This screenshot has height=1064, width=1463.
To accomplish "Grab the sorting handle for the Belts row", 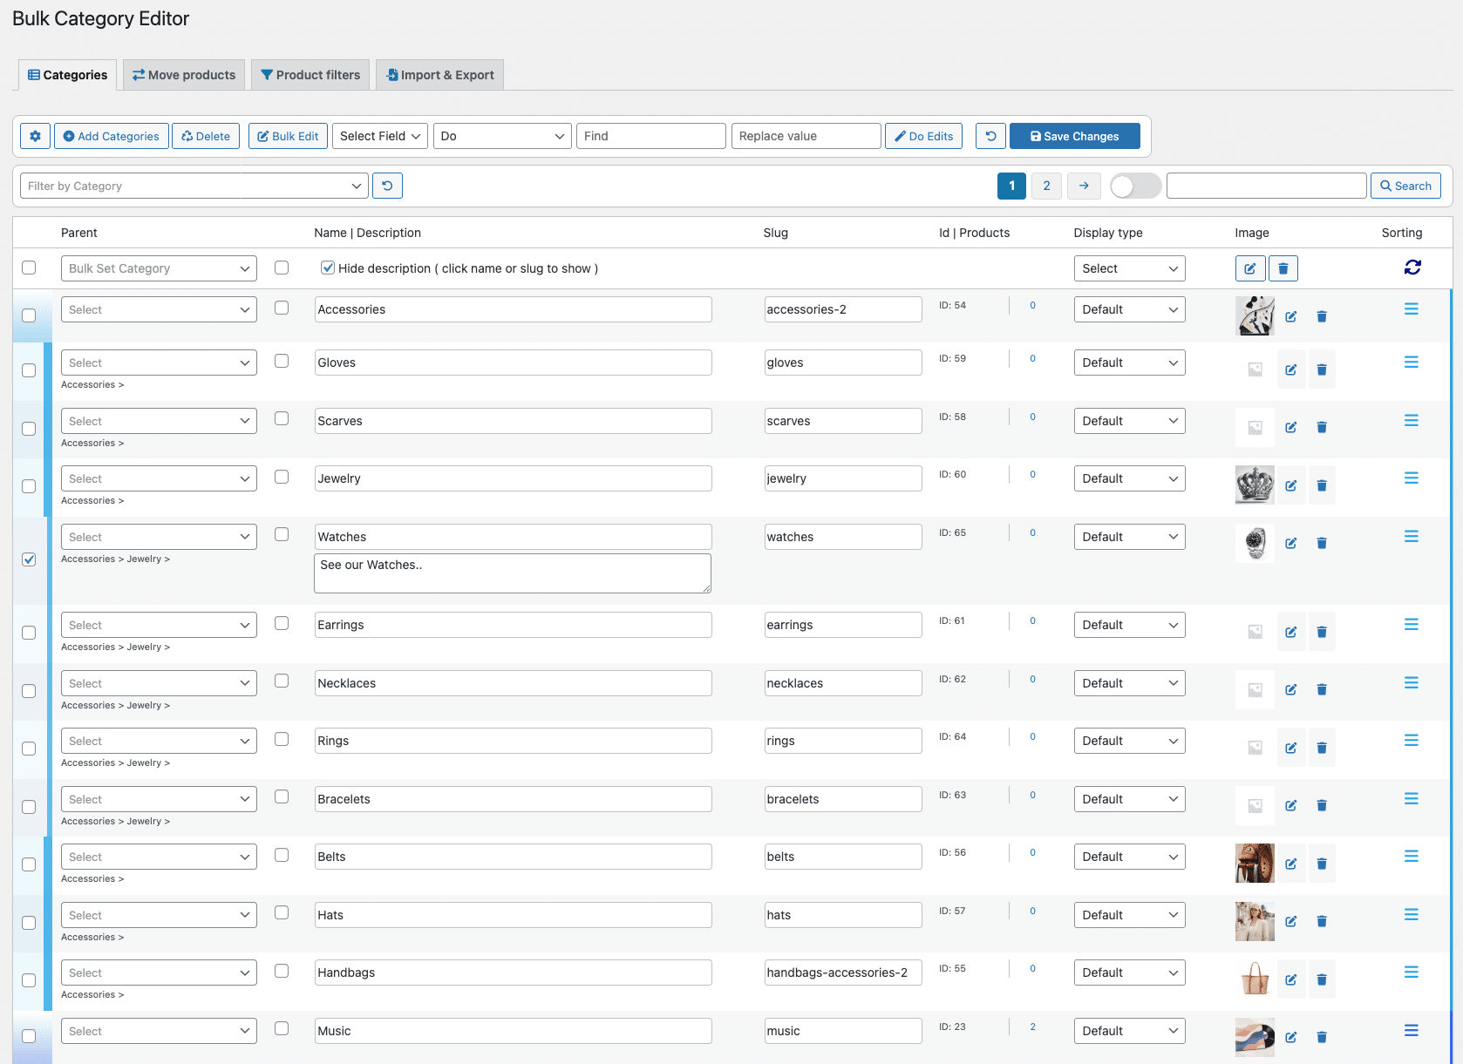I will pyautogui.click(x=1411, y=857).
